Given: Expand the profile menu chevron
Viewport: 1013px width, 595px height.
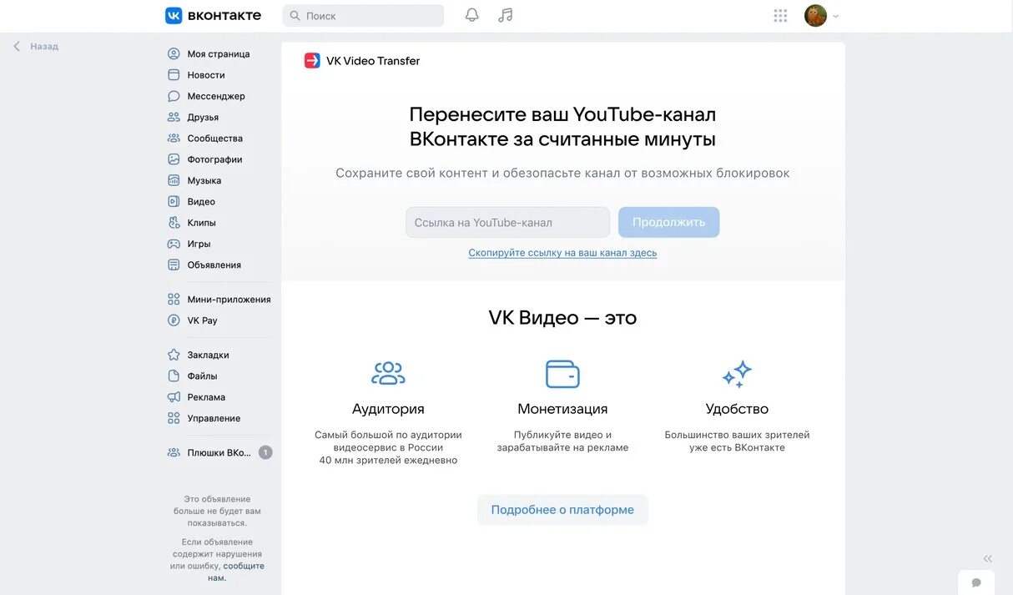Looking at the screenshot, I should 835,16.
